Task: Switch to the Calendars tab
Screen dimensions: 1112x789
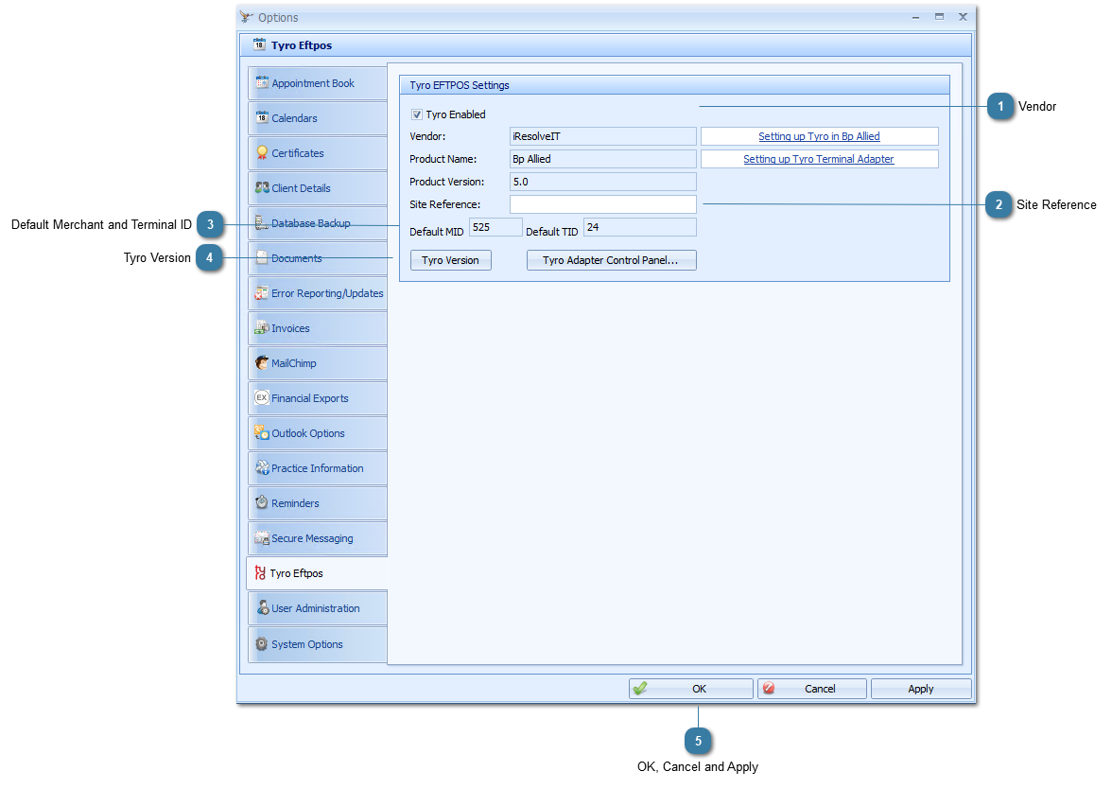Action: tap(317, 117)
